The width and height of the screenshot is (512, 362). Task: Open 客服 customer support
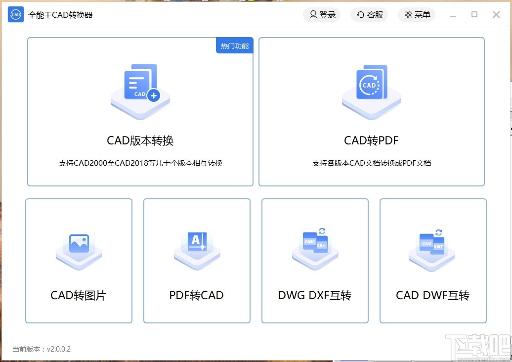[370, 15]
